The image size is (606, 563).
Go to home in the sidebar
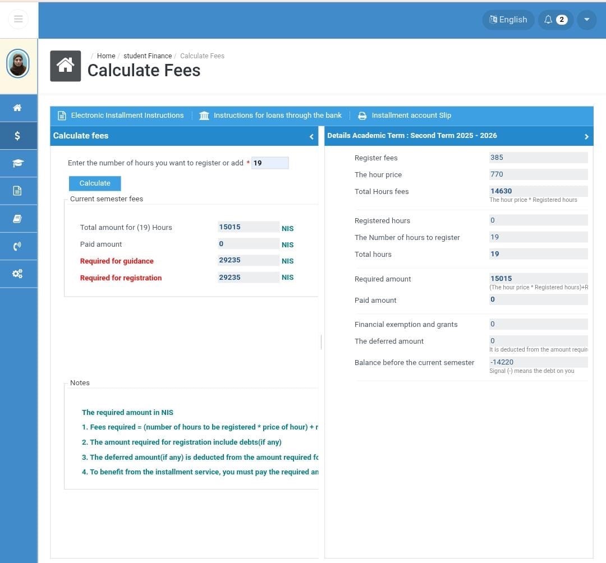click(17, 108)
